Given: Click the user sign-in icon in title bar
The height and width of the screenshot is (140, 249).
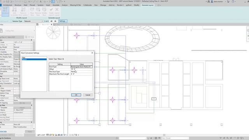Looking at the screenshot, I should 212,2.
